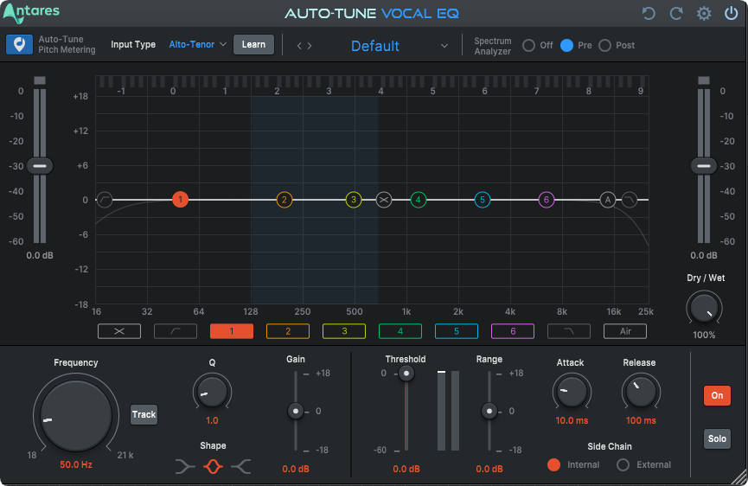Choose the bell shape icon
The image size is (748, 486).
coord(214,466)
